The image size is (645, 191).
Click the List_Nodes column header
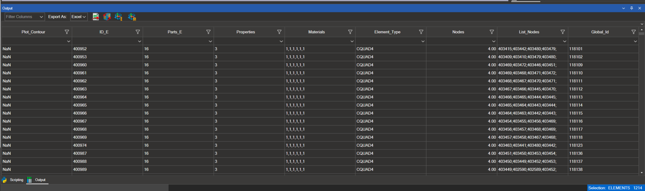528,32
